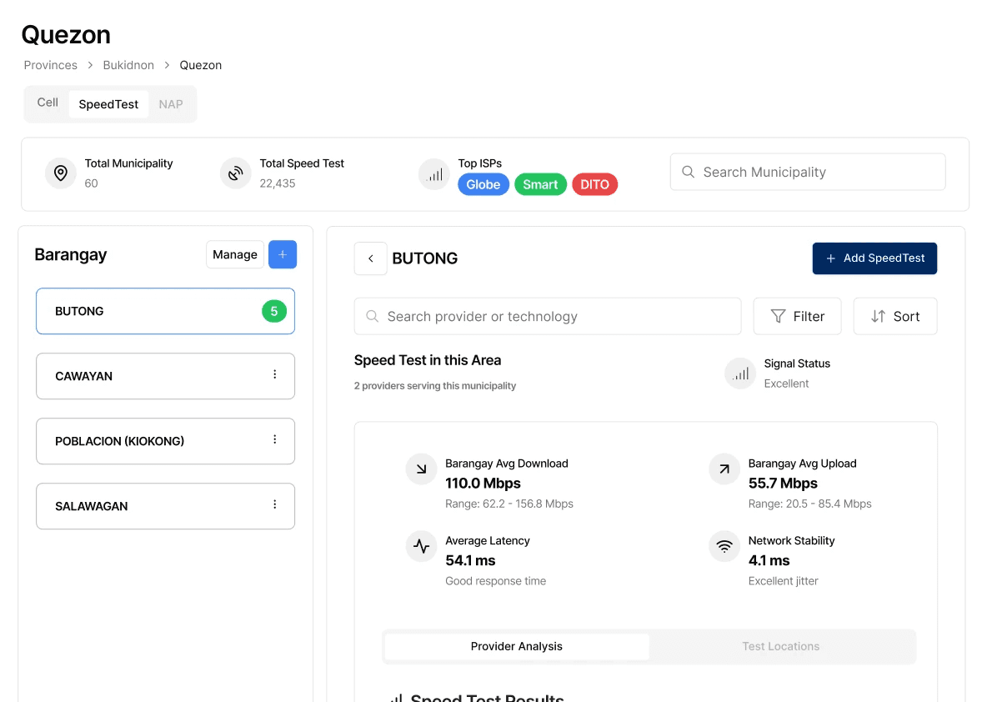The height and width of the screenshot is (702, 987).
Task: Click the Barangay Avg Upload arrow icon
Action: click(724, 469)
